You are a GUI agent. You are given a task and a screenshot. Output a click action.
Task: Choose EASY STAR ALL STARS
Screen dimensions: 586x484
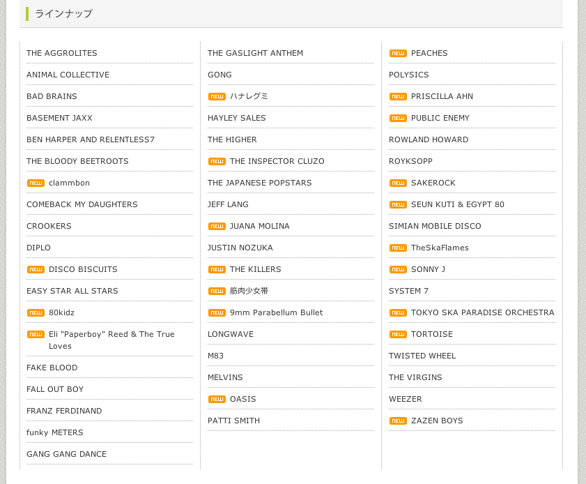coord(72,291)
